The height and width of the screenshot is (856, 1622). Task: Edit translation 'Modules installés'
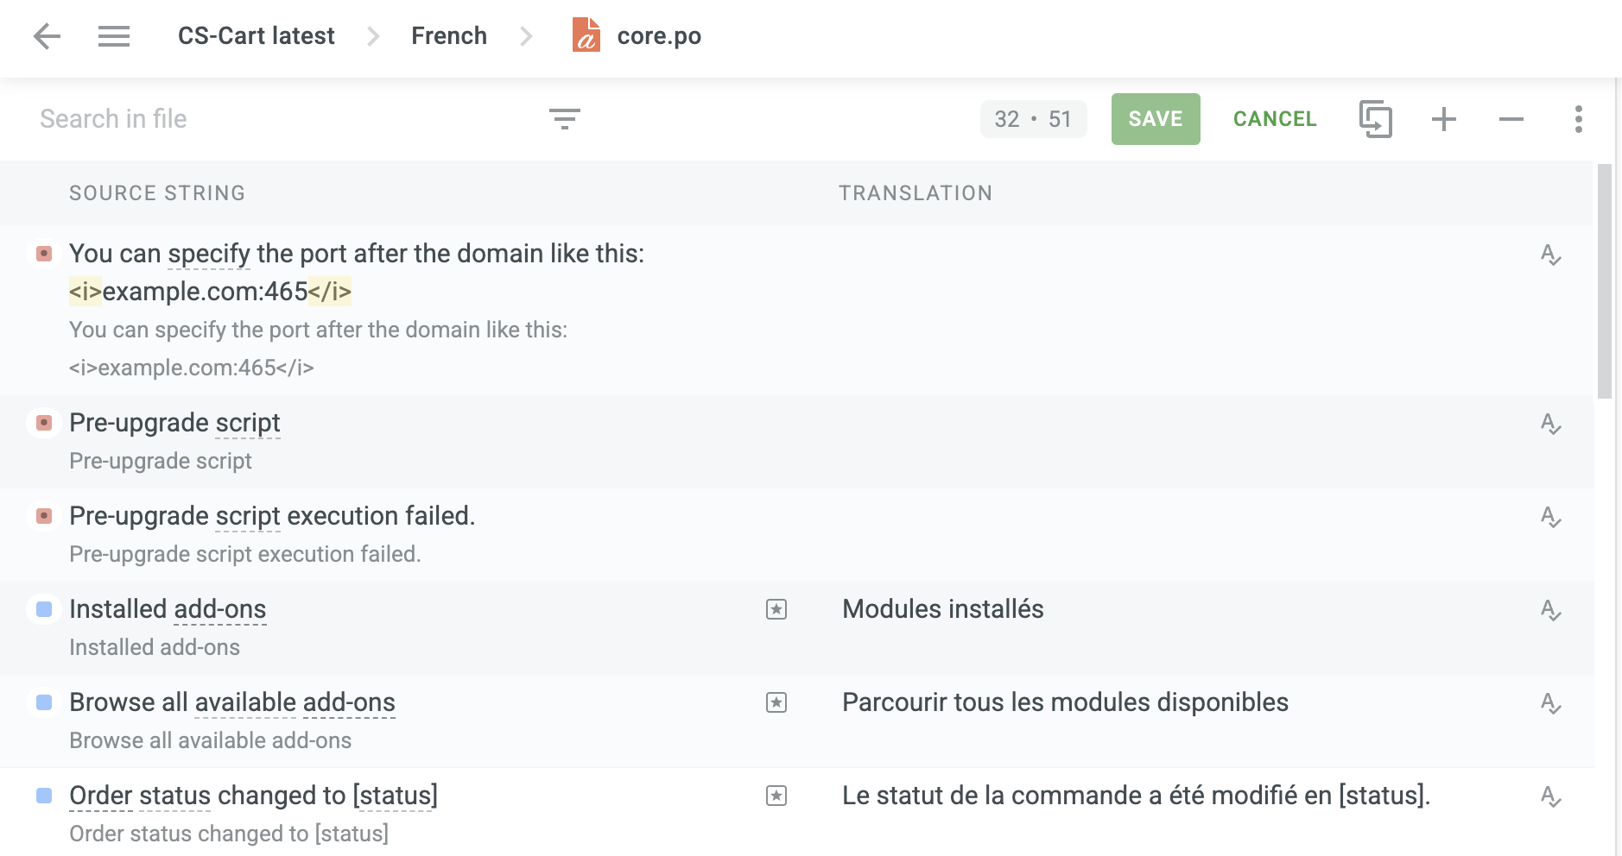943,609
